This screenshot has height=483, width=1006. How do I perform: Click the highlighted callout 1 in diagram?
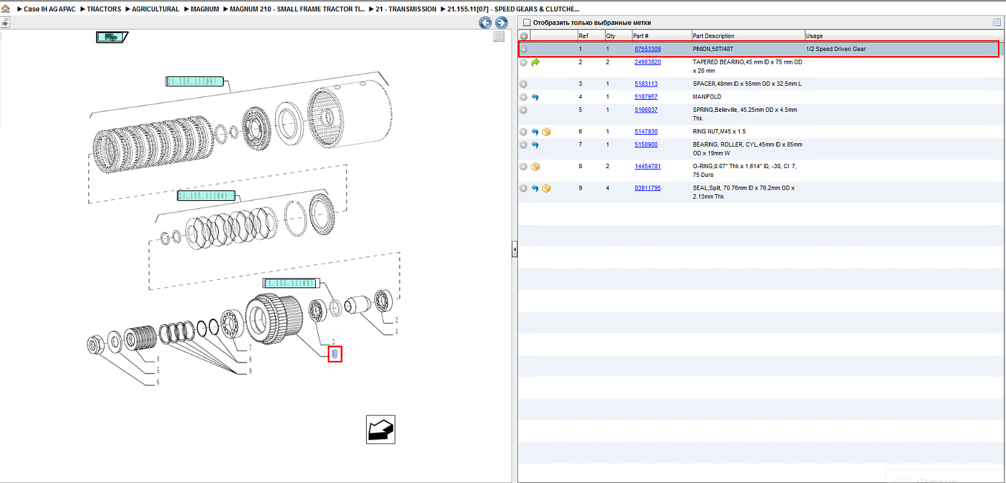point(335,354)
